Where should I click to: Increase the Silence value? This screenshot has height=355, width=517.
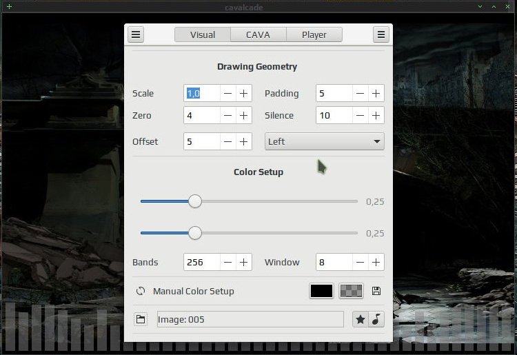(376, 115)
